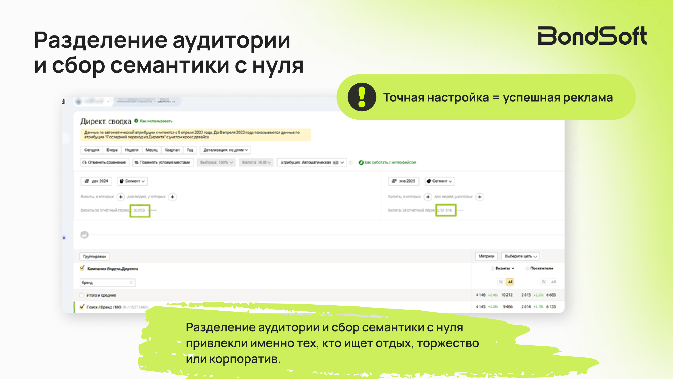This screenshot has height=379, width=673.
Task: Expand 'Атрибуция: Автоматическая' dropdown
Action: [312, 163]
